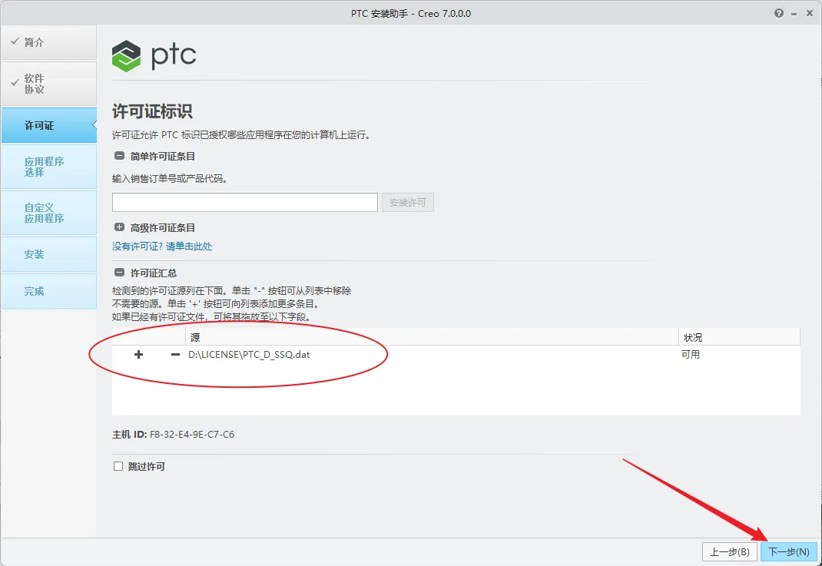This screenshot has width=822, height=566.
Task: Click the 没有许可证? 请单击此处 link
Action: click(162, 247)
